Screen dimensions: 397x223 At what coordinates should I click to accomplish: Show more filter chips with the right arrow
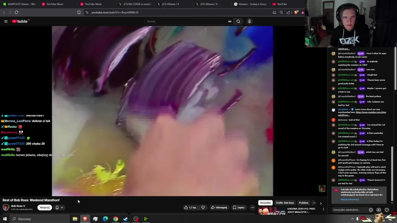[321, 203]
